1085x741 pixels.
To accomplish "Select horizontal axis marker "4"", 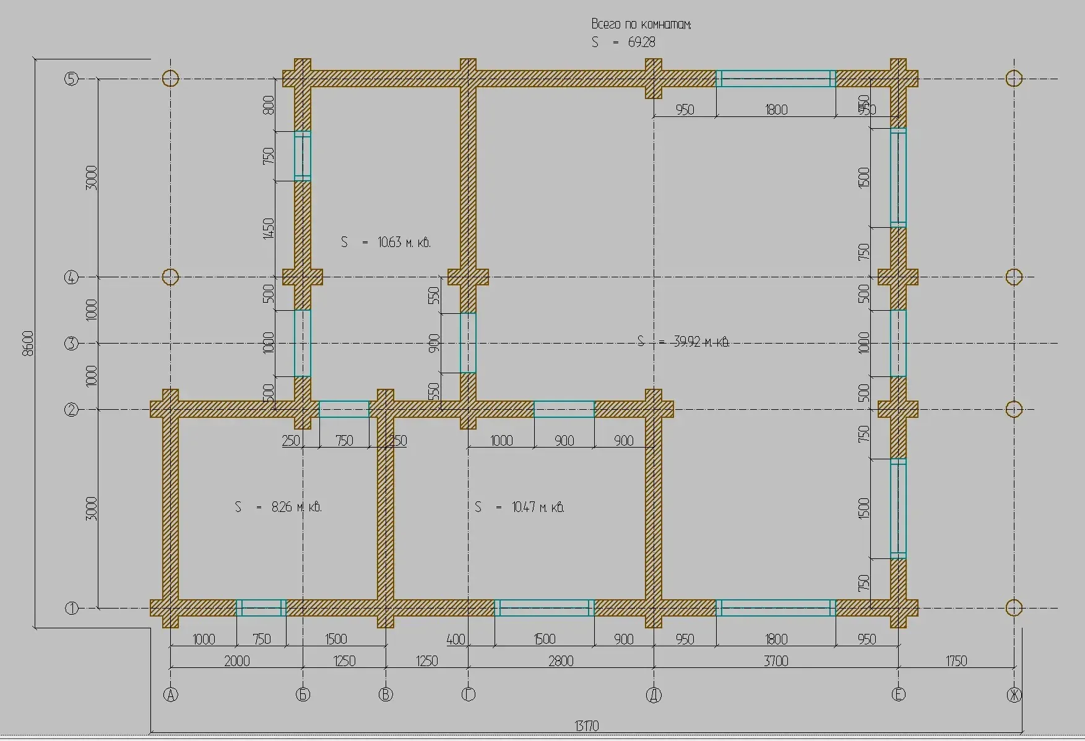I will click(71, 277).
